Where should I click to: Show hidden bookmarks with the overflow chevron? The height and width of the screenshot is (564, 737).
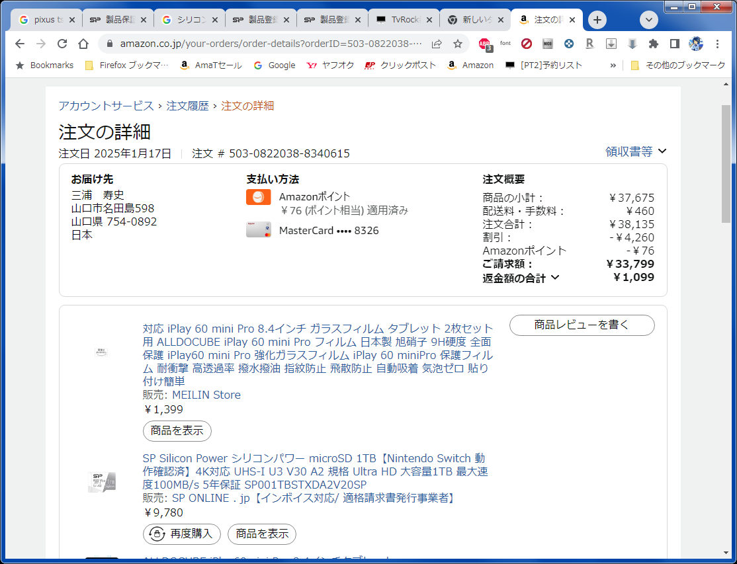613,65
